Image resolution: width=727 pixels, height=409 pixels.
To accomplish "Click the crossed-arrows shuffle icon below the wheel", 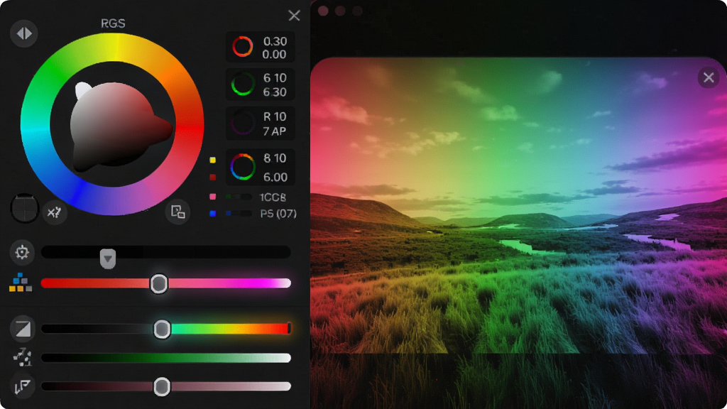I will point(55,212).
